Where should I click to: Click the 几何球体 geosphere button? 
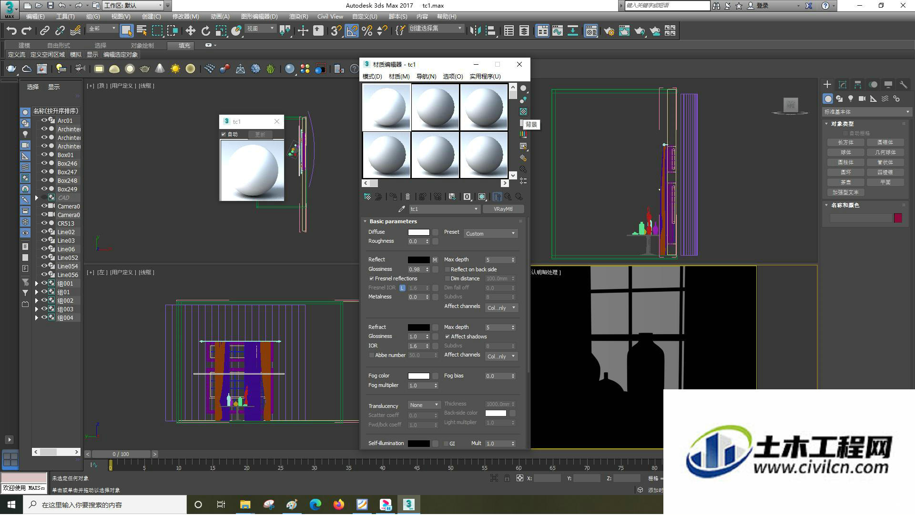[885, 153]
